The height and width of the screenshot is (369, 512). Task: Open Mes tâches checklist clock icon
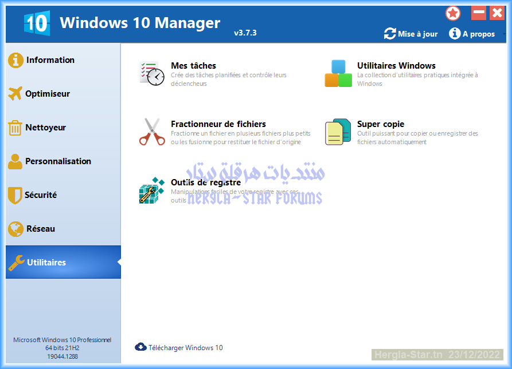tap(152, 74)
